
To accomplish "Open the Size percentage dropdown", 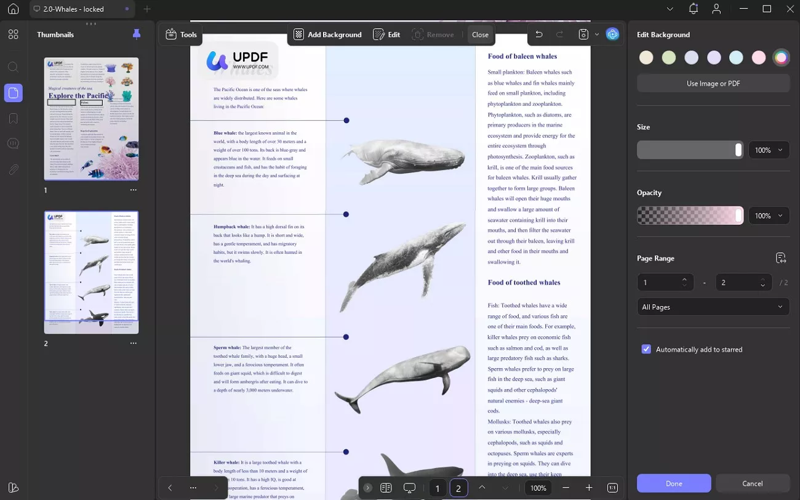I will click(x=769, y=150).
